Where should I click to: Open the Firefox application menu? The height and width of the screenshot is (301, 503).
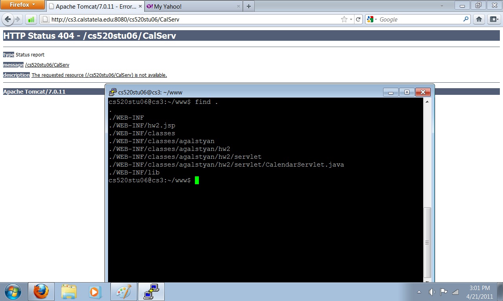(22, 5)
